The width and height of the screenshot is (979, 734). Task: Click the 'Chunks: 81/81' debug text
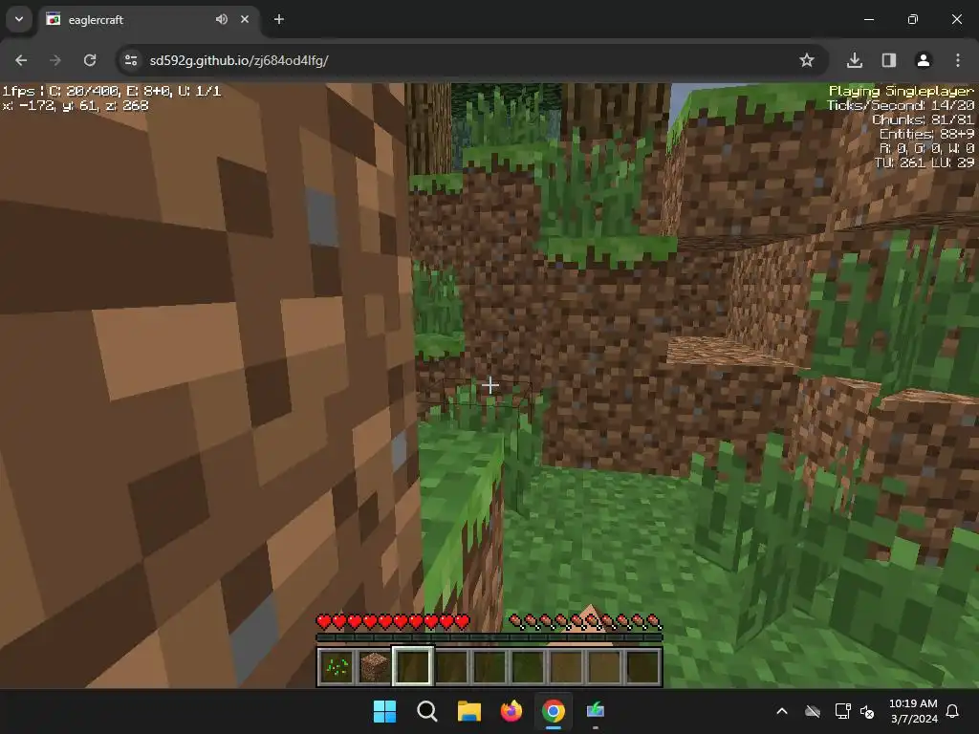(923, 119)
